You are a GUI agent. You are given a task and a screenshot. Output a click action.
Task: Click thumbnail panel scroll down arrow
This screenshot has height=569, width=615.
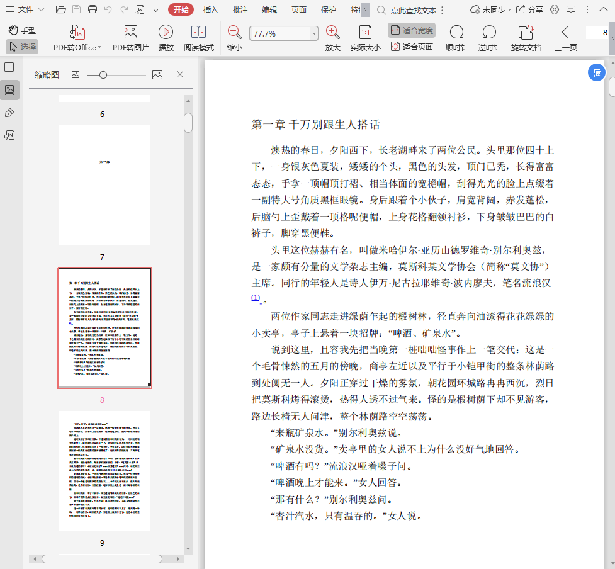click(188, 548)
